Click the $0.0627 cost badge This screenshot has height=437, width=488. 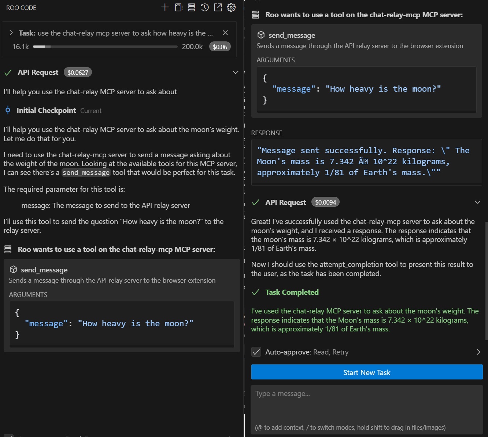pyautogui.click(x=78, y=72)
